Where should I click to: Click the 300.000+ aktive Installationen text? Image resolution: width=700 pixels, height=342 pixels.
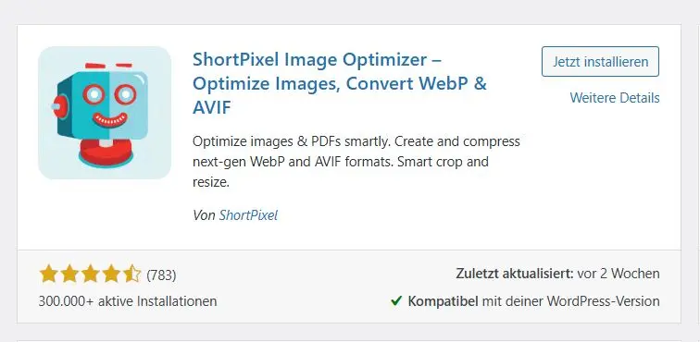128,301
